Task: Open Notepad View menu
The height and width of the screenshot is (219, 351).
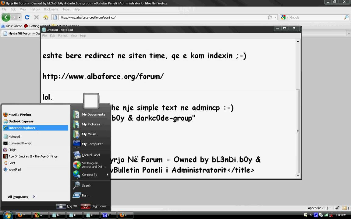Action: 74,36
